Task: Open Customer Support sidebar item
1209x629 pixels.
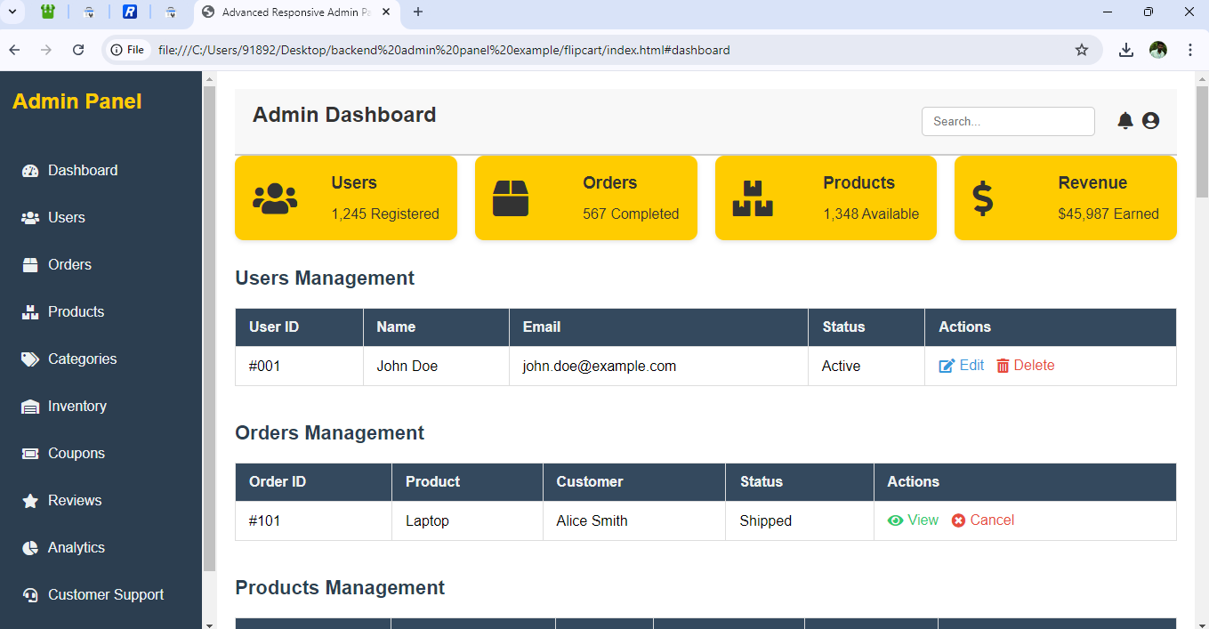Action: pyautogui.click(x=105, y=595)
